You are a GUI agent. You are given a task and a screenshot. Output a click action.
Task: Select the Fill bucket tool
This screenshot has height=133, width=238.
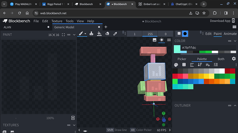(99, 33)
